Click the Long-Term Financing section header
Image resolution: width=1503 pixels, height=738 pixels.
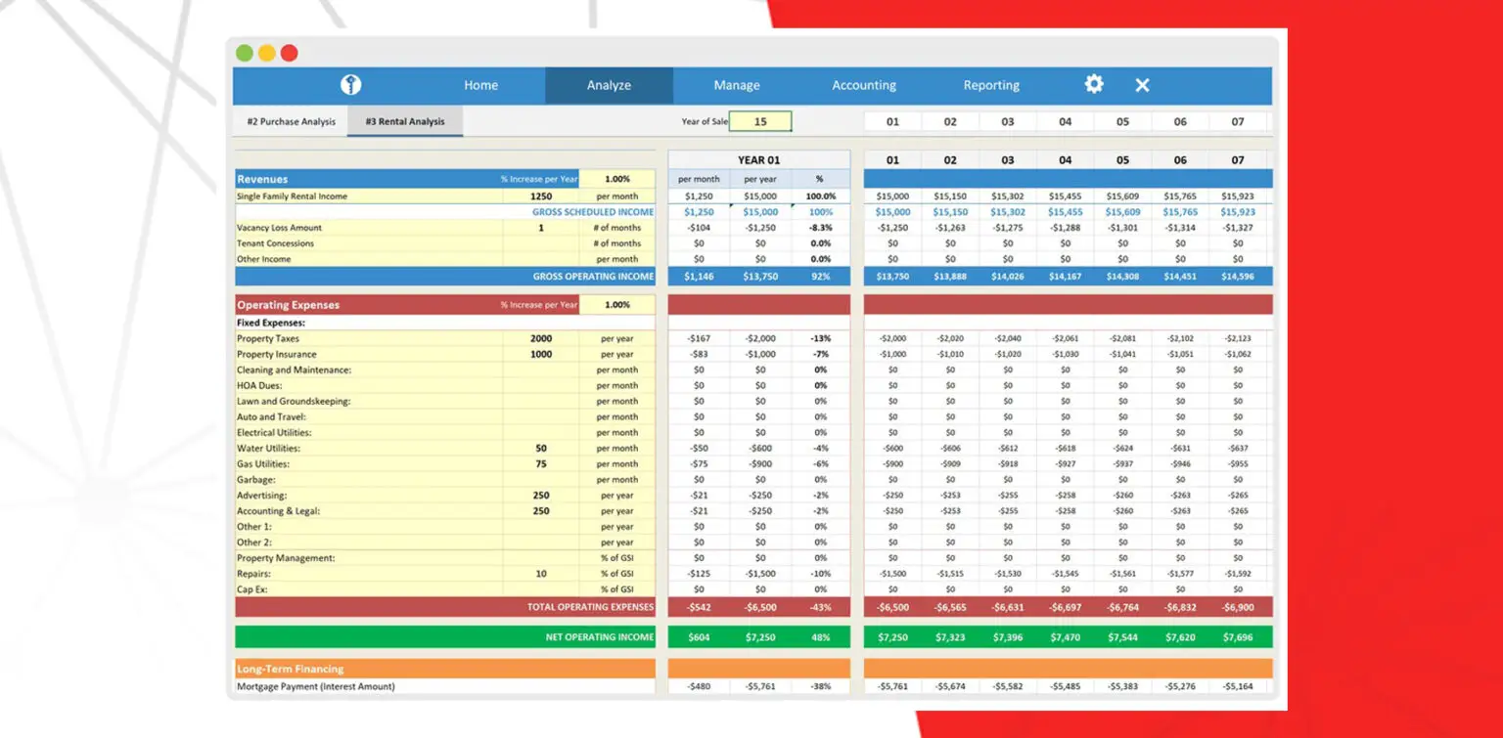click(x=290, y=669)
